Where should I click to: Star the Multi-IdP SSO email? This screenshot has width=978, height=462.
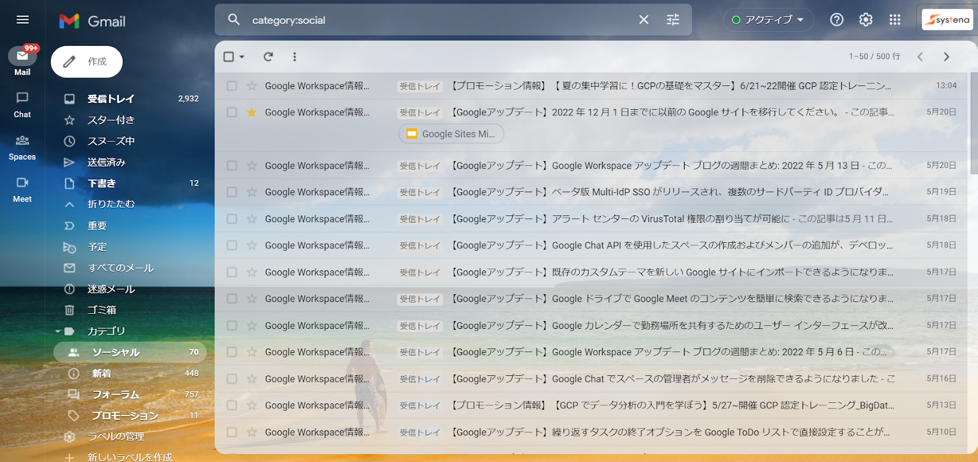(251, 192)
